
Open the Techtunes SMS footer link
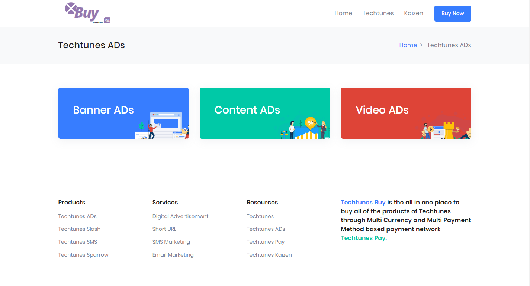click(x=77, y=242)
